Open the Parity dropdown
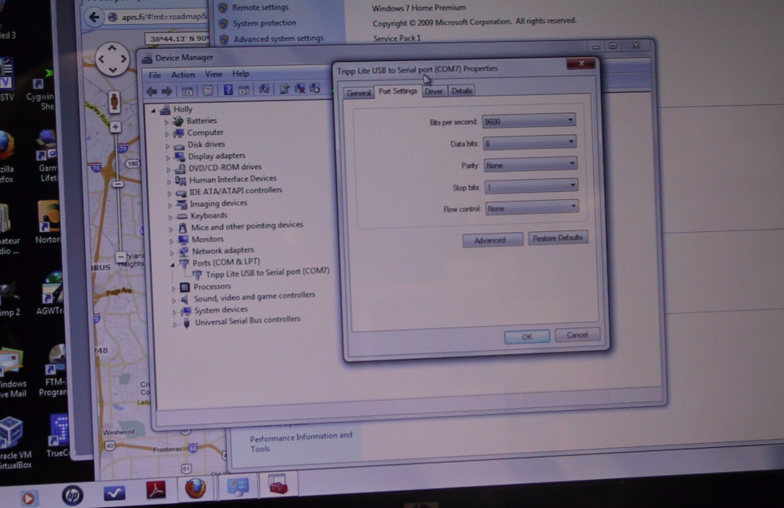The width and height of the screenshot is (784, 508). (529, 165)
